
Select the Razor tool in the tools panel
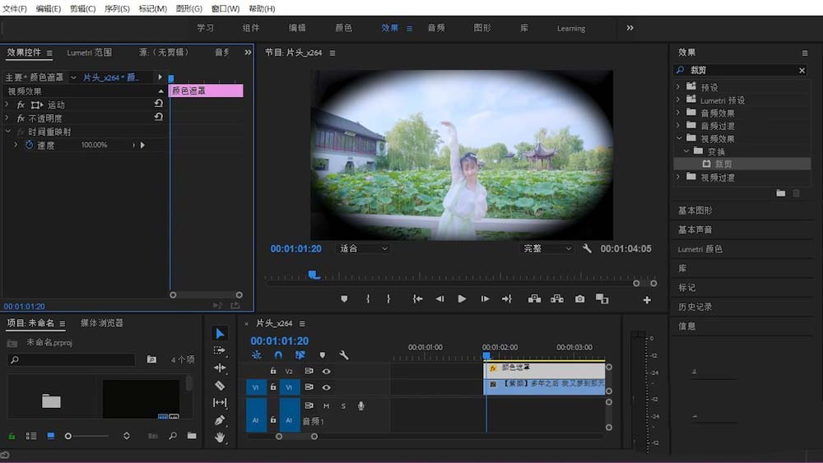(220, 386)
